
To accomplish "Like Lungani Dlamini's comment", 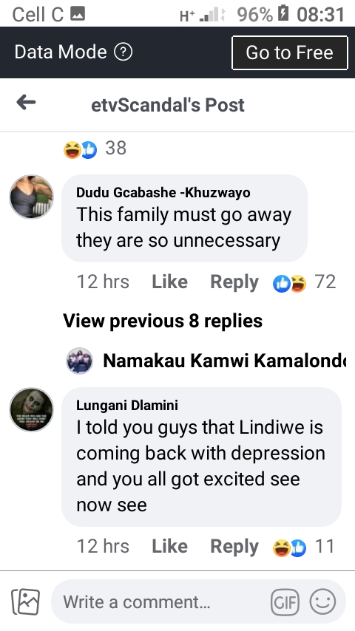I will point(169,547).
